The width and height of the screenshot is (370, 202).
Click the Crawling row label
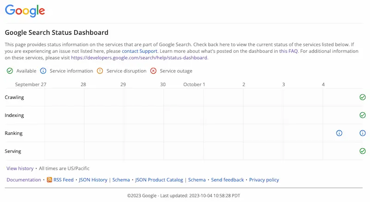click(14, 97)
